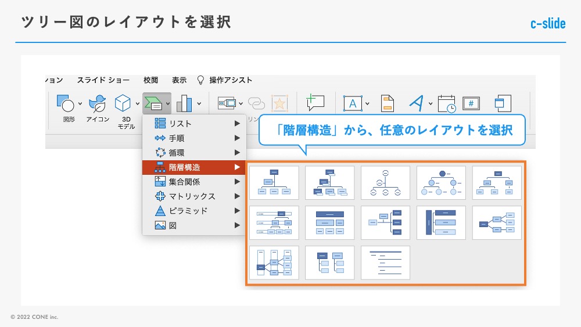Click the 操作アシスト search field
The image size is (581, 327).
(x=231, y=80)
